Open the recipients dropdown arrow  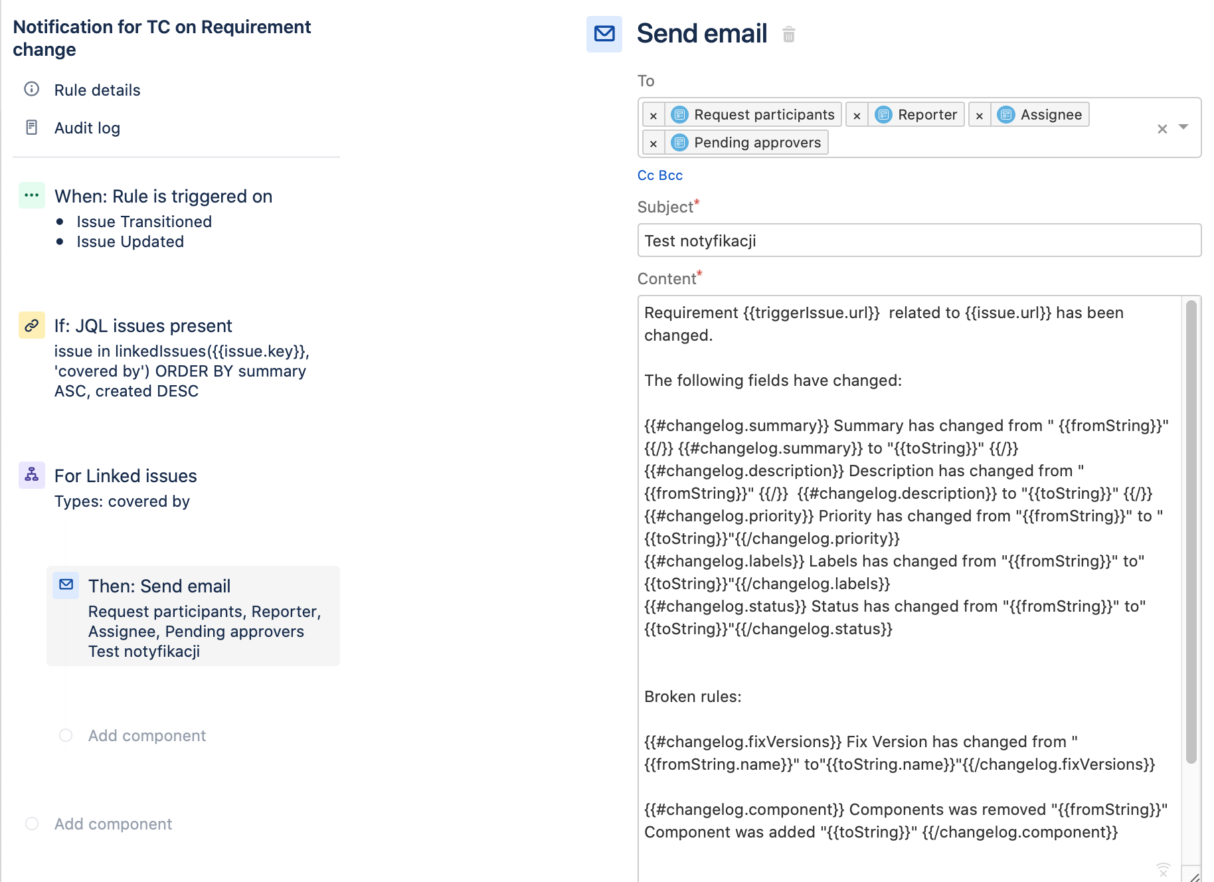[x=1183, y=128]
